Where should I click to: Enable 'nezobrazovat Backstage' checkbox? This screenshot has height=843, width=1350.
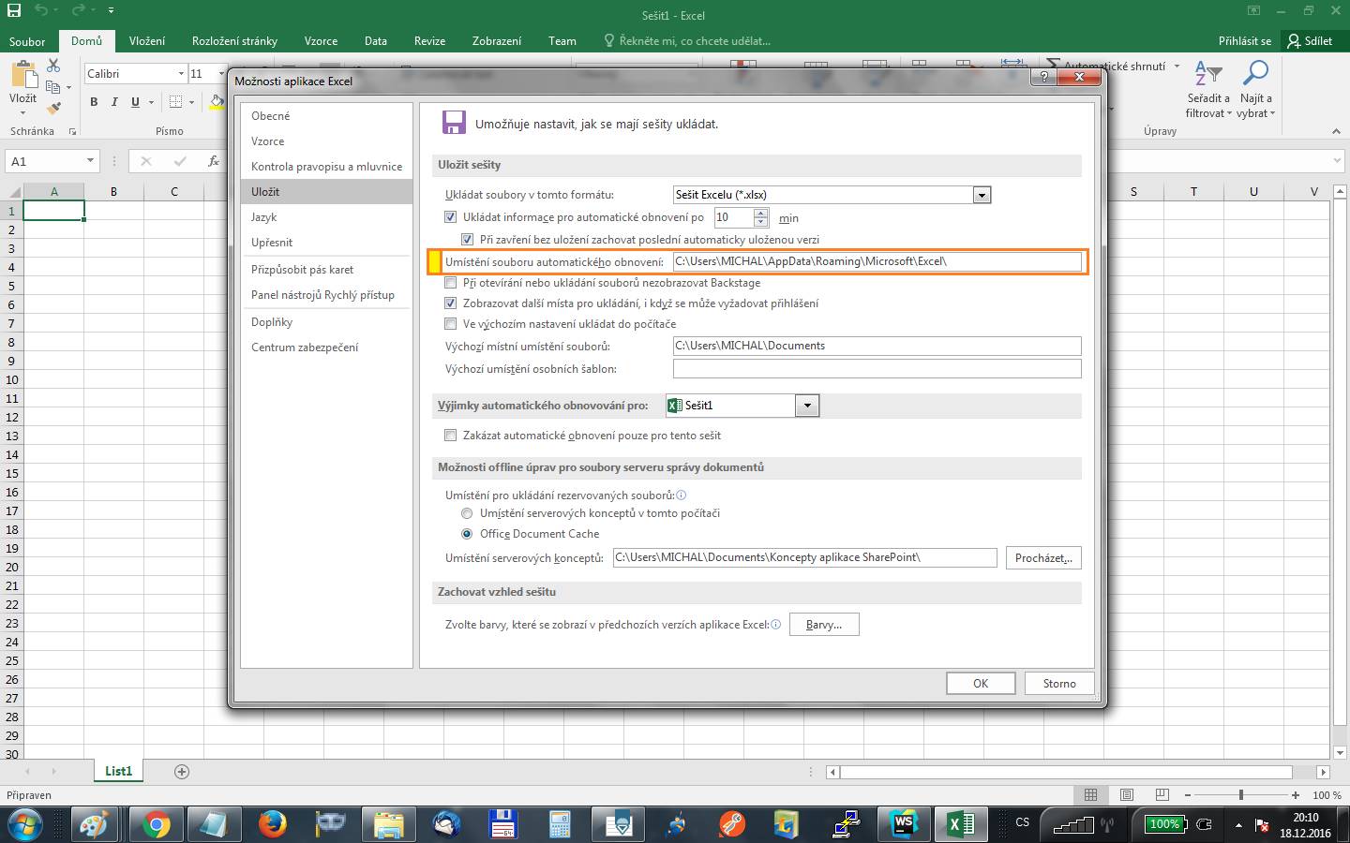450,283
